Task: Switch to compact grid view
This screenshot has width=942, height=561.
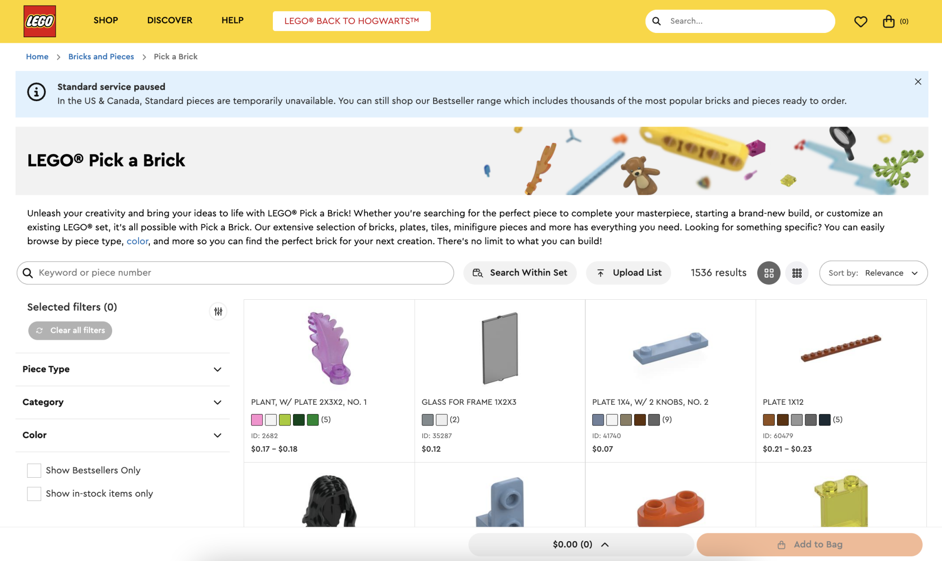Action: click(797, 273)
